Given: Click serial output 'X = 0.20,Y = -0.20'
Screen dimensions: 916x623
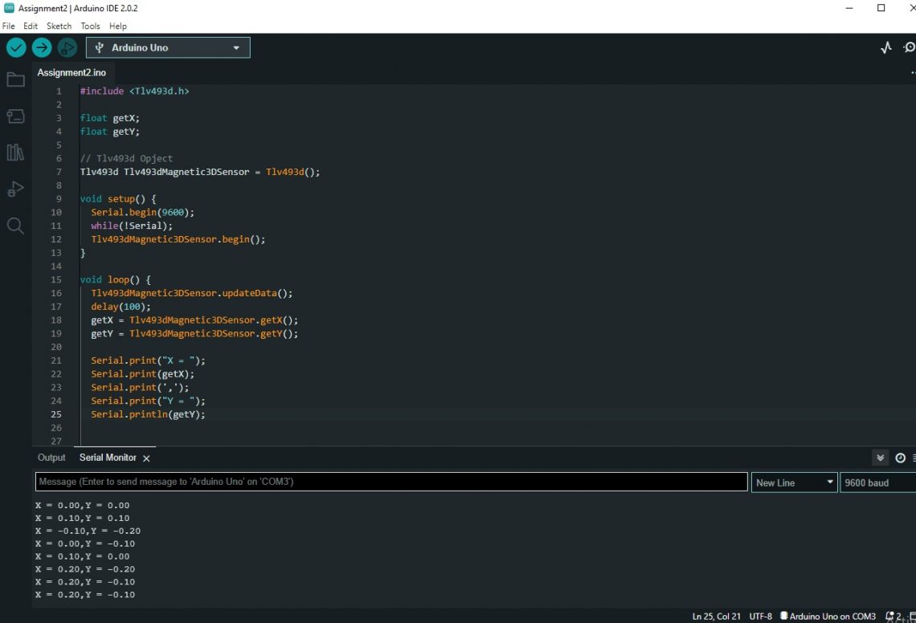Looking at the screenshot, I should [x=85, y=569].
